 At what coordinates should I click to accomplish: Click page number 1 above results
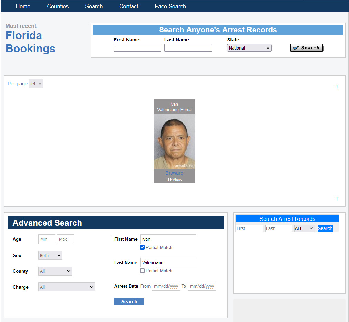coord(337,87)
